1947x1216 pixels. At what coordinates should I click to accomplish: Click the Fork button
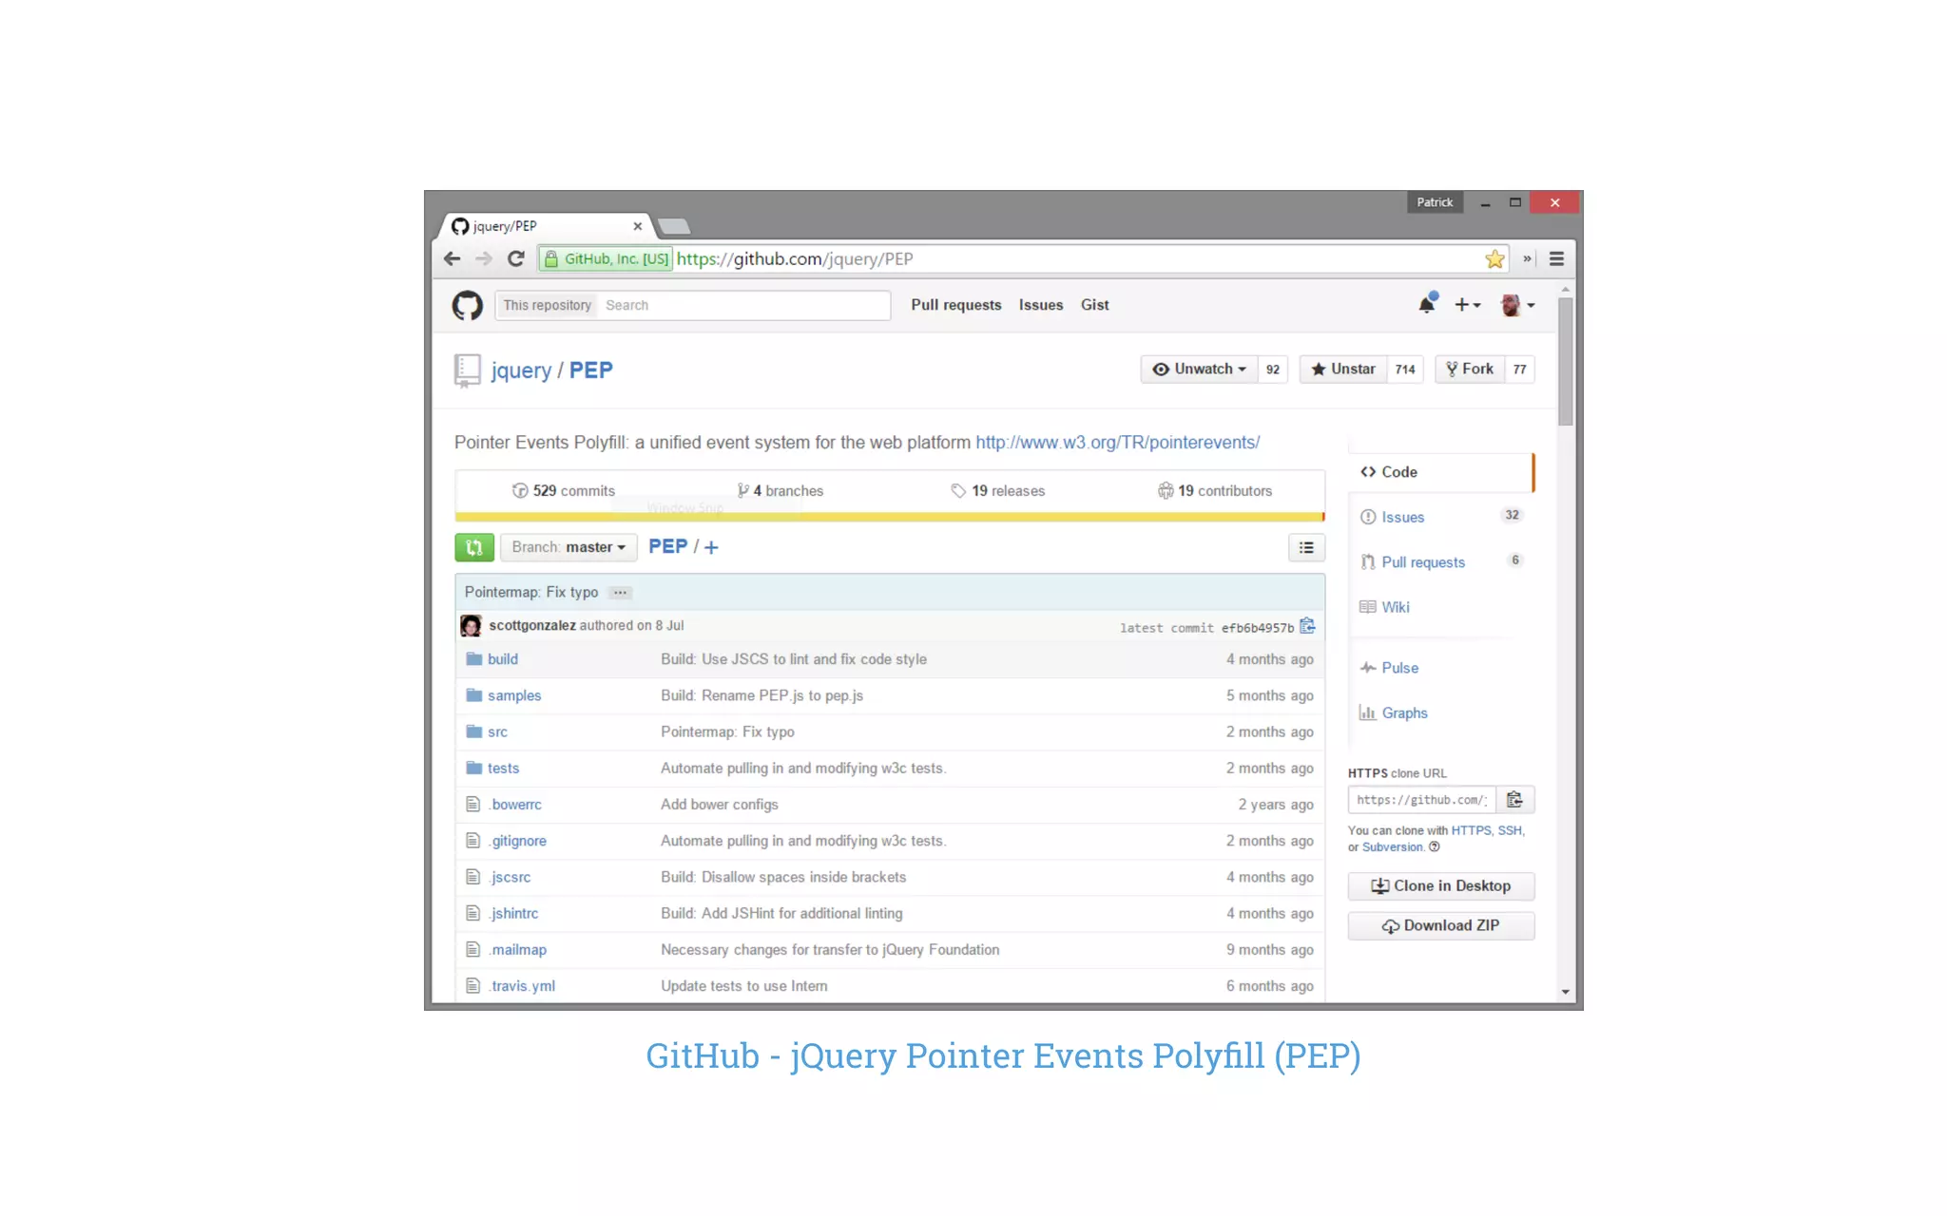click(x=1470, y=370)
